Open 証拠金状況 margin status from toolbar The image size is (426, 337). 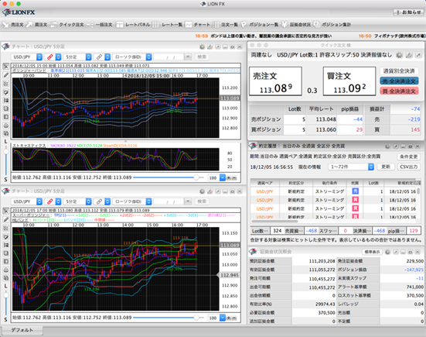point(296,25)
